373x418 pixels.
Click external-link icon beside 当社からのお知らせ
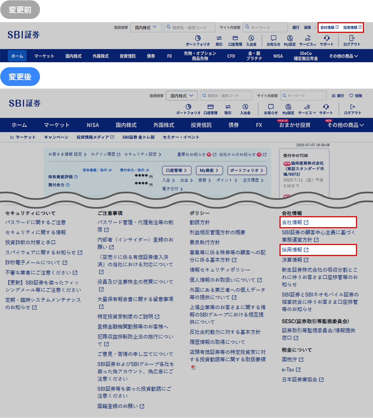[x=265, y=154]
